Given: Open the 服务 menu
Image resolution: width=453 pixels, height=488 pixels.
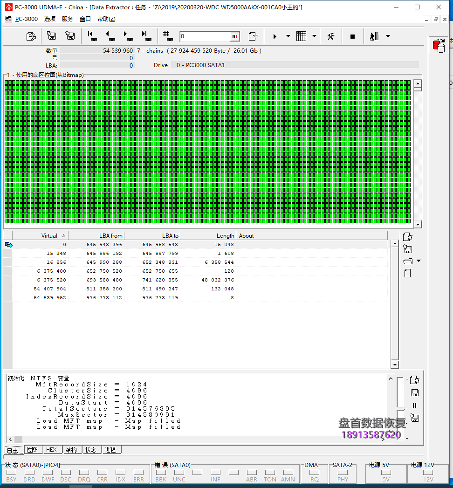Looking at the screenshot, I should coord(67,19).
